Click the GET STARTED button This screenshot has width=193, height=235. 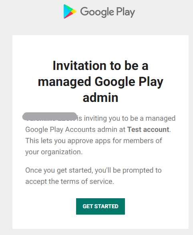click(x=101, y=206)
